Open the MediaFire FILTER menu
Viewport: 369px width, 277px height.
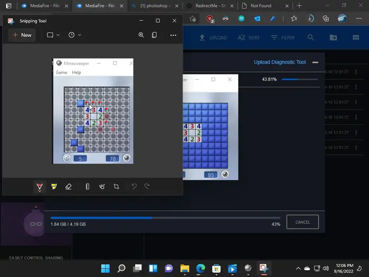pos(283,38)
